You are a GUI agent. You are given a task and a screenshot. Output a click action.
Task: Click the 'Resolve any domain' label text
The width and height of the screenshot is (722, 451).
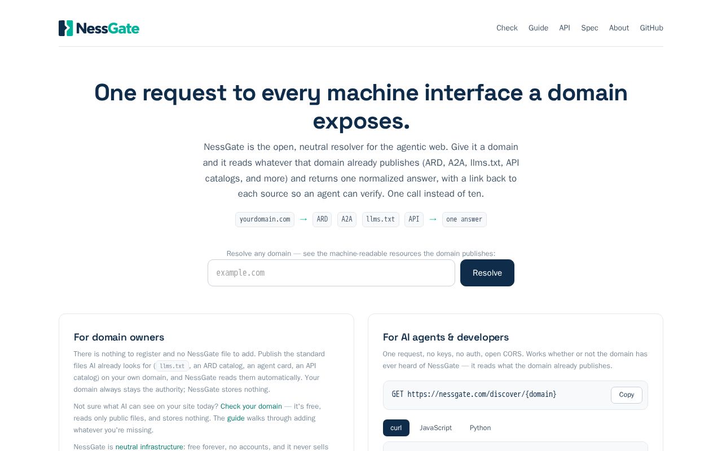[x=361, y=254]
